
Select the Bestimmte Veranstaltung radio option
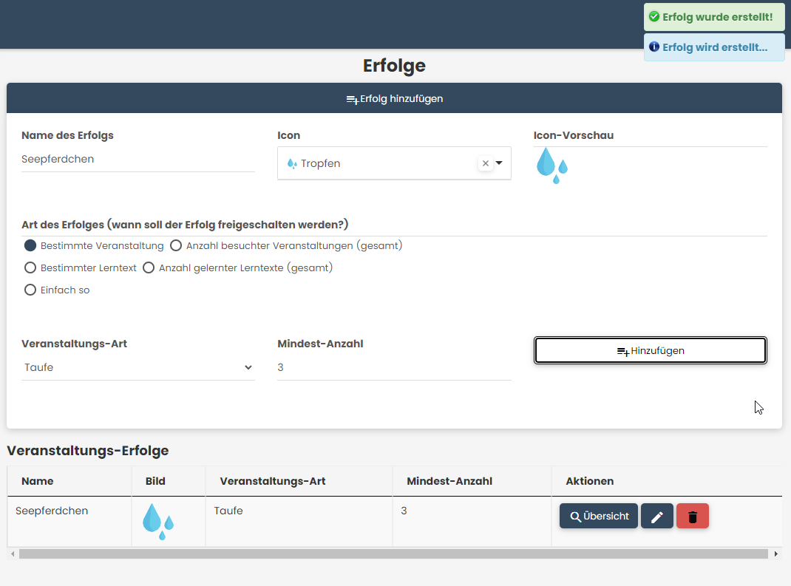(x=30, y=245)
